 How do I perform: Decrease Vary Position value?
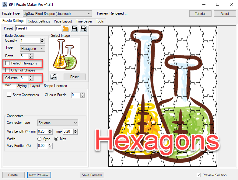[x=50, y=147]
